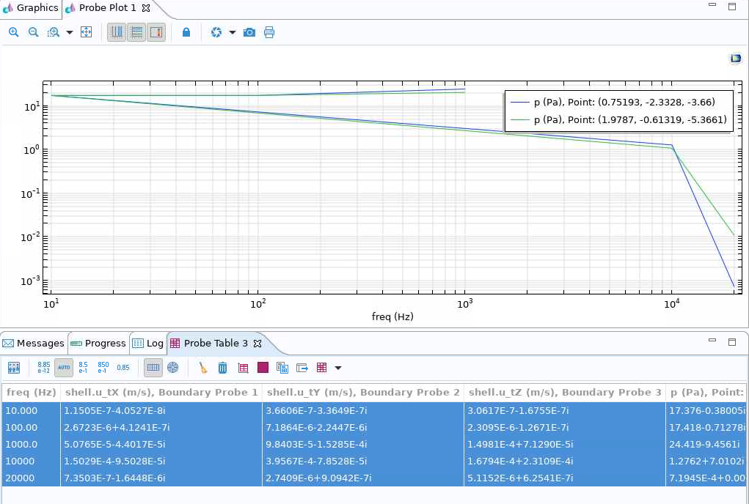Take an image snapshot with the camera icon
This screenshot has width=749, height=504.
249,32
